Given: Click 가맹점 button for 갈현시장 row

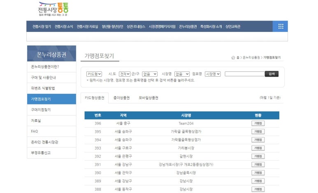Looking at the screenshot, I should tap(258, 156).
